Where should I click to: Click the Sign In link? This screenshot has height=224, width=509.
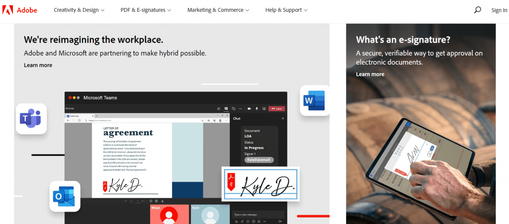[499, 10]
